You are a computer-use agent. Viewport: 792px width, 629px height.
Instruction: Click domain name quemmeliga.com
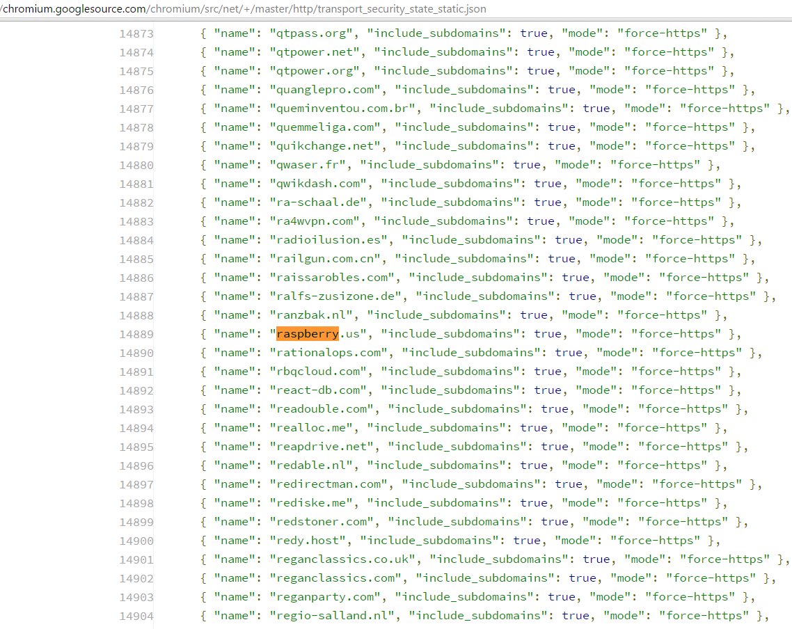pyautogui.click(x=325, y=127)
